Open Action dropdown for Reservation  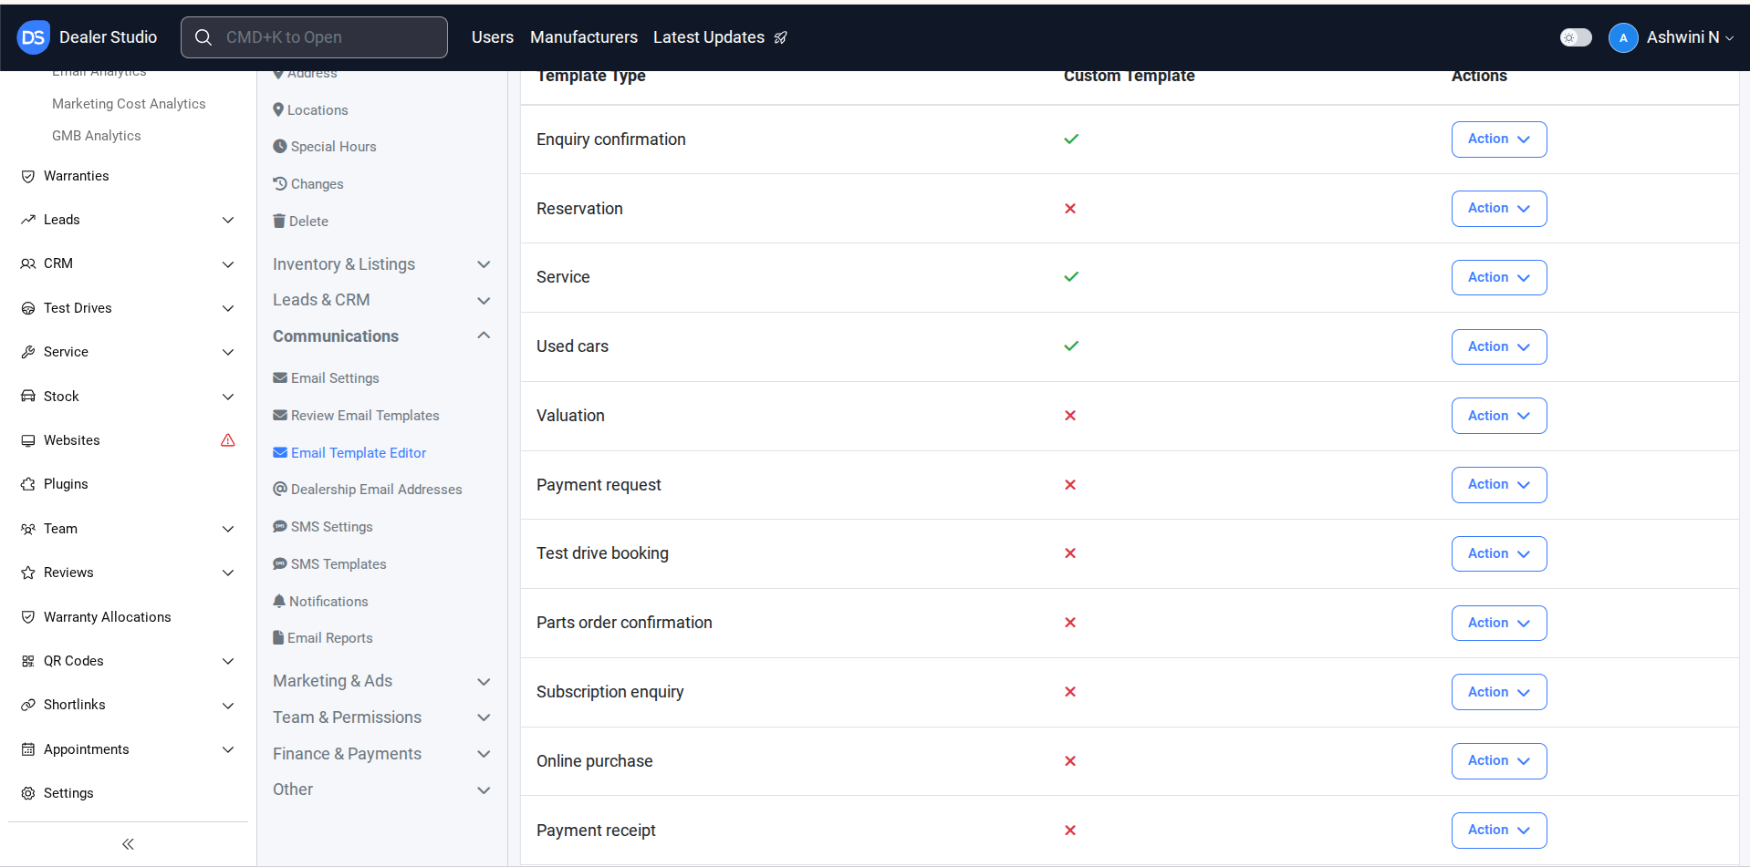1498,209
